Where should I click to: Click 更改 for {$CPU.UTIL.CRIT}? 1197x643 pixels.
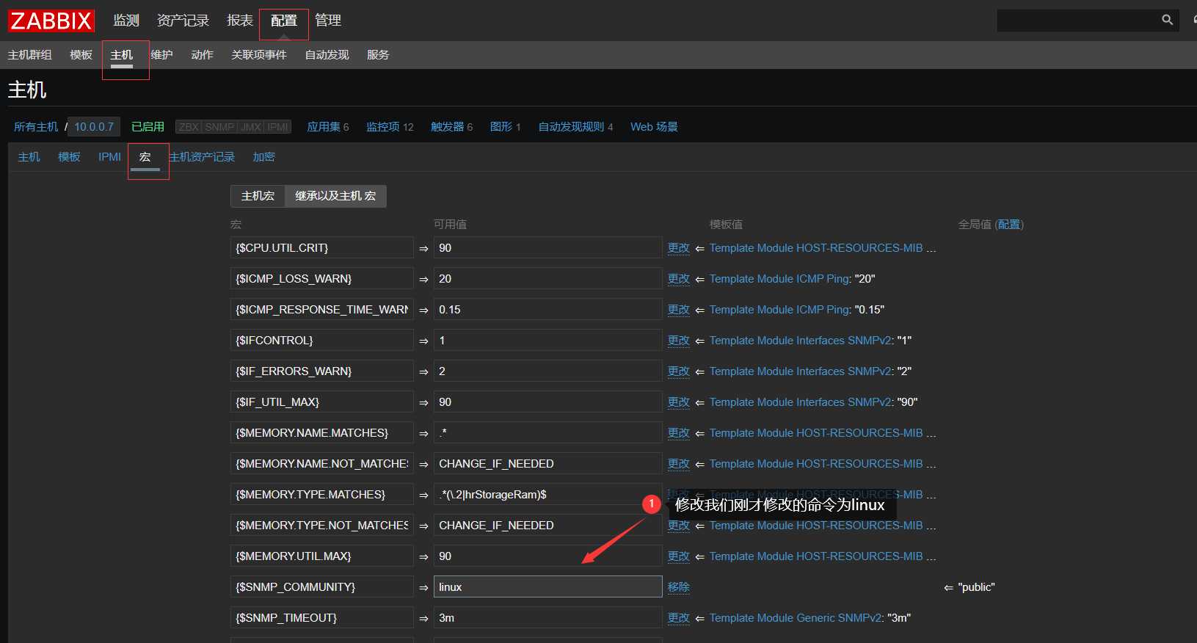[x=679, y=248]
